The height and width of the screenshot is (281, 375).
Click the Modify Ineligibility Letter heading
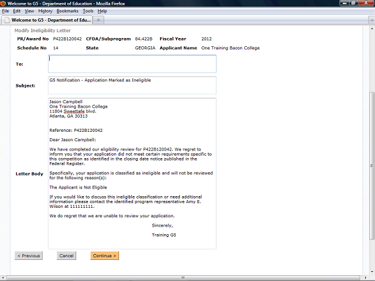click(43, 30)
